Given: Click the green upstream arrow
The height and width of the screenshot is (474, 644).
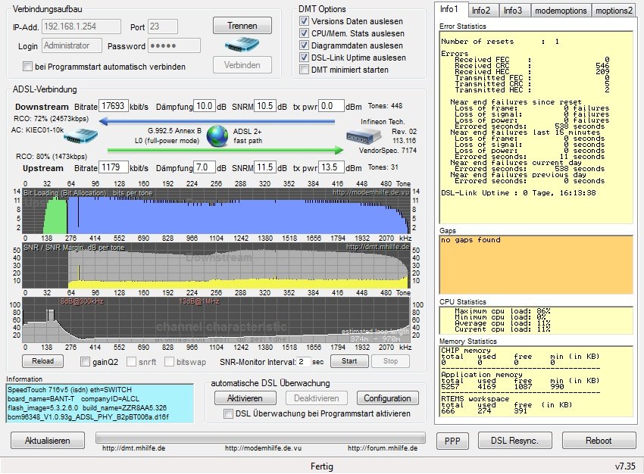Looking at the screenshot, I should click(226, 150).
